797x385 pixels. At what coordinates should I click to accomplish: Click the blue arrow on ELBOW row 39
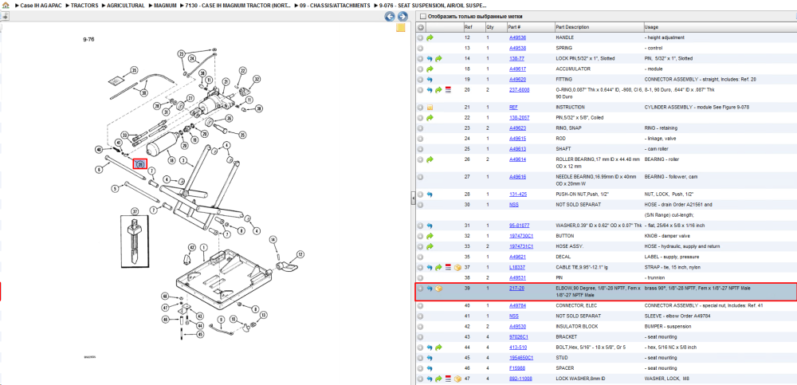tap(430, 289)
